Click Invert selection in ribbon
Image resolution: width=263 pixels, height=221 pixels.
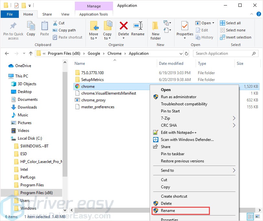tap(236, 37)
